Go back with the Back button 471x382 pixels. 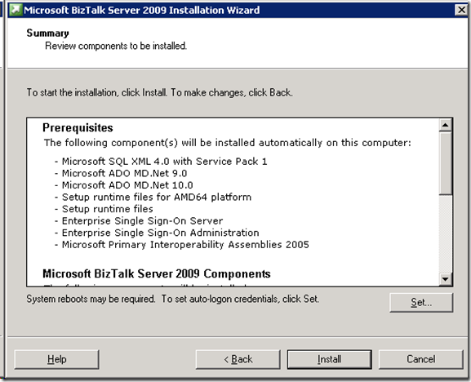(x=238, y=359)
